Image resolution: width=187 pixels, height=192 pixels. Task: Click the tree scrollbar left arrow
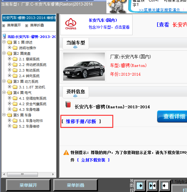[x=4, y=174]
